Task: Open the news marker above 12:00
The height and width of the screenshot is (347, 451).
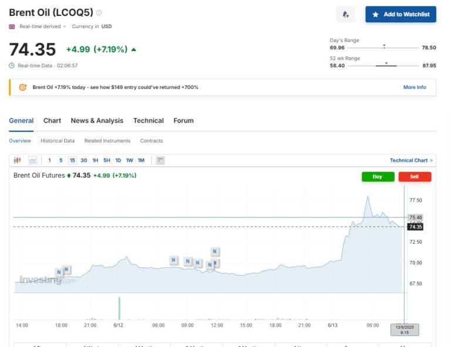Action: (215, 251)
